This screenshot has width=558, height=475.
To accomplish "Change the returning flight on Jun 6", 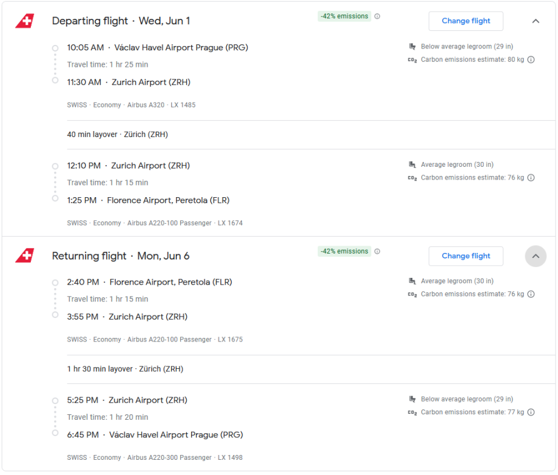I will (x=466, y=256).
